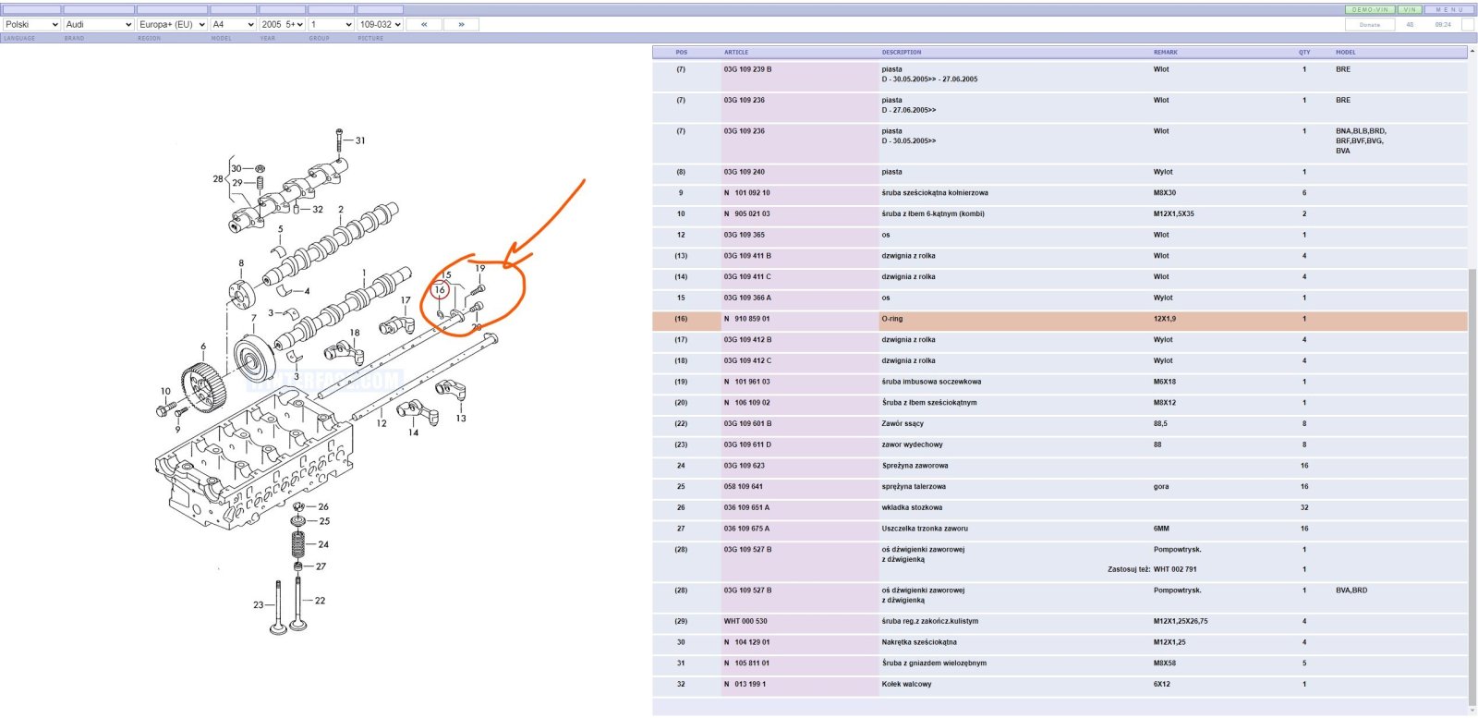
Task: Click the parts list vertical scrollbar
Action: click(x=1472, y=379)
